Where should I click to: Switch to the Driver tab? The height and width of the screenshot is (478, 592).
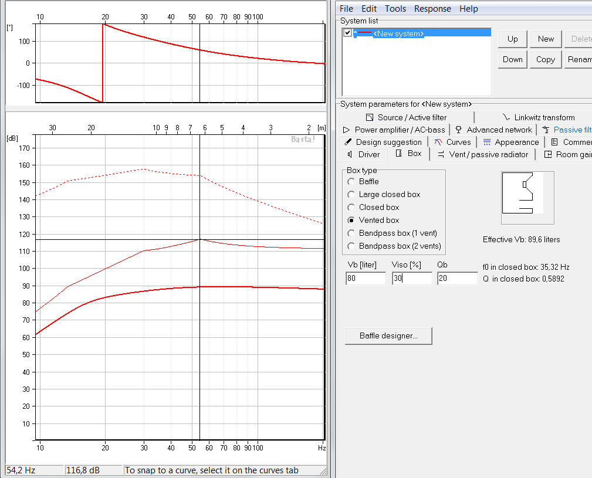[363, 154]
